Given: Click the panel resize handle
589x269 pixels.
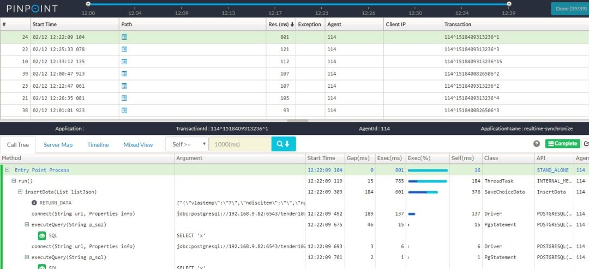Looking at the screenshot, I should point(298,121).
